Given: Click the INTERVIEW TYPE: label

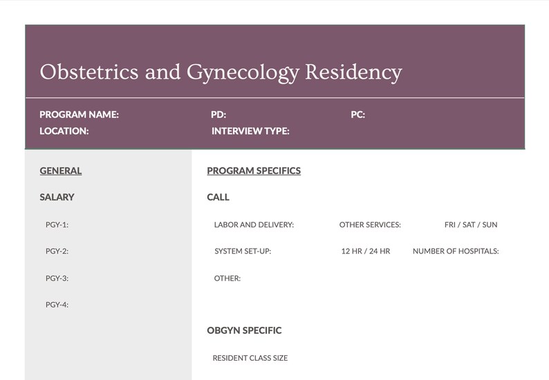Looking at the screenshot, I should (250, 131).
